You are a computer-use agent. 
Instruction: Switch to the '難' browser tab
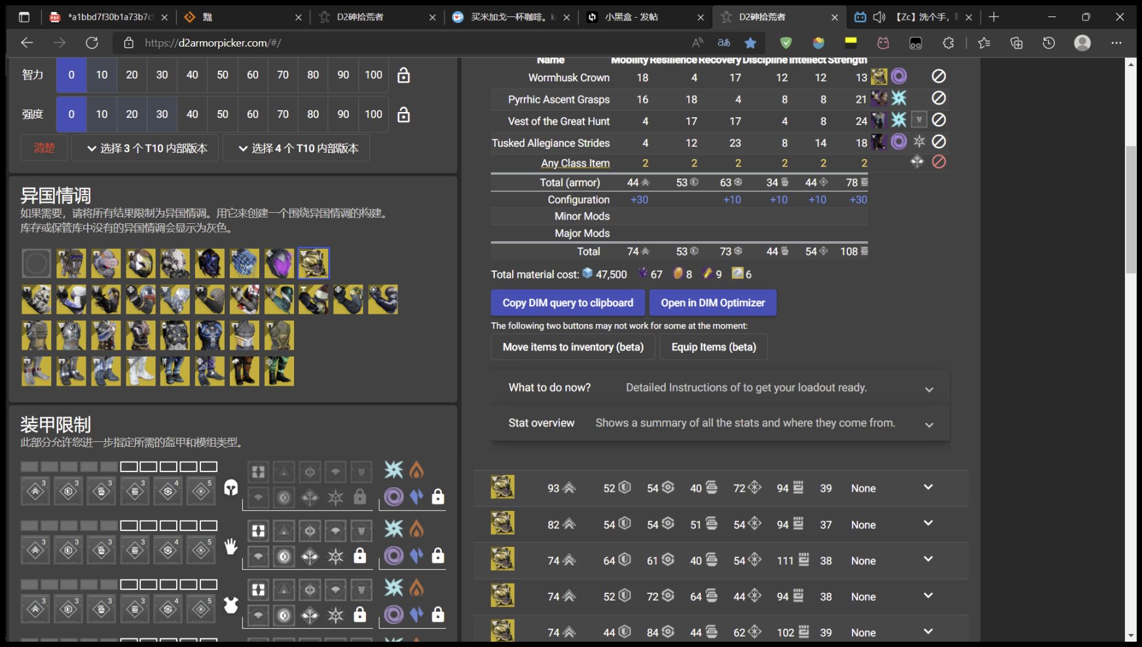[242, 17]
